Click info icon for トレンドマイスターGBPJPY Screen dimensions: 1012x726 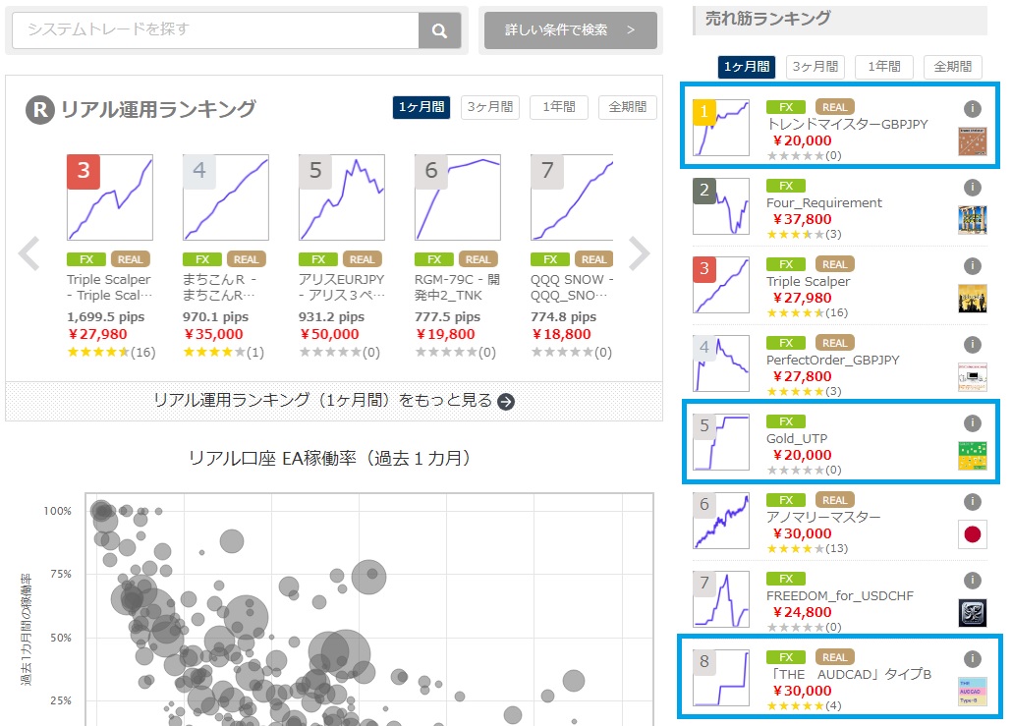point(972,109)
